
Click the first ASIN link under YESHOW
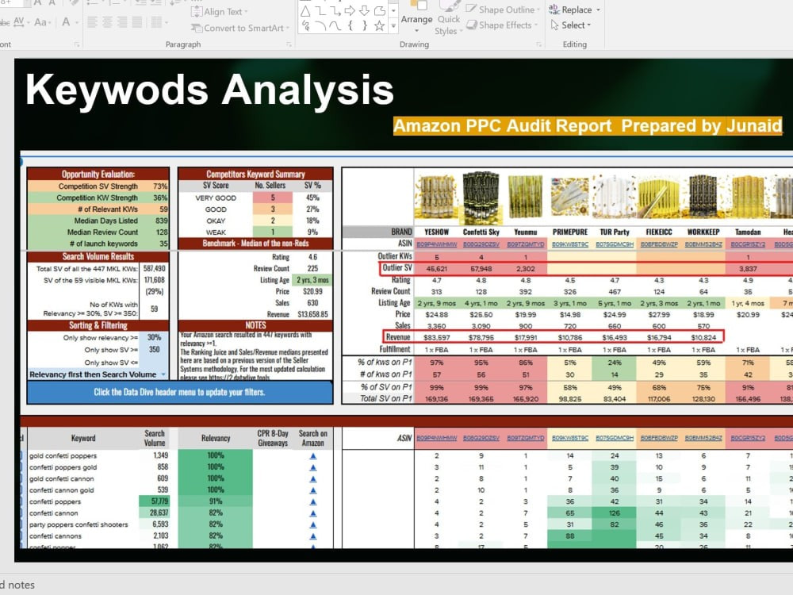[436, 244]
